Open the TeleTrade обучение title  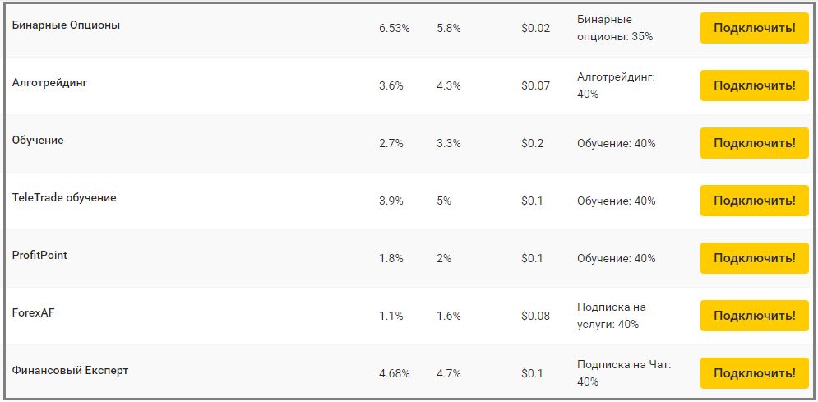pyautogui.click(x=63, y=198)
